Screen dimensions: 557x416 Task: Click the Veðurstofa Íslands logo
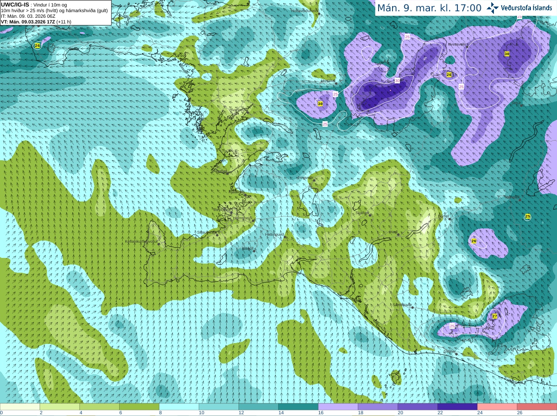point(519,8)
